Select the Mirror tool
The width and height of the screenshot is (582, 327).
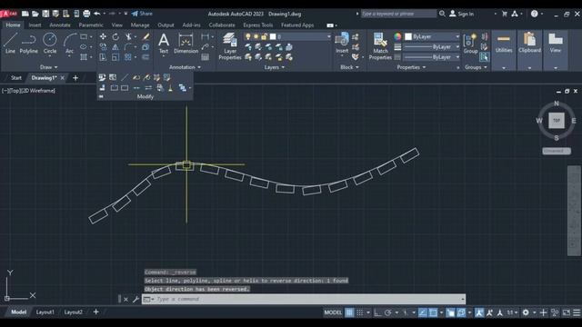115,47
